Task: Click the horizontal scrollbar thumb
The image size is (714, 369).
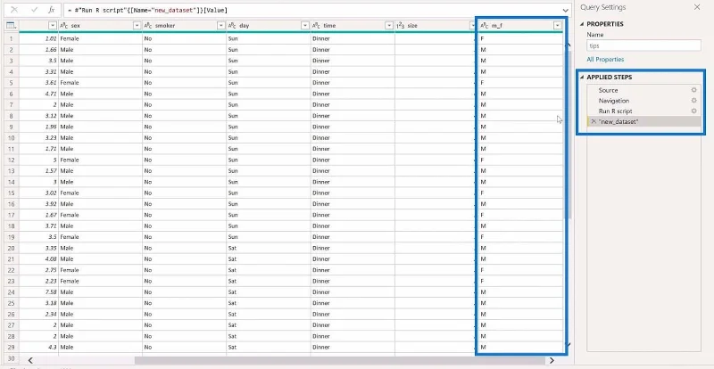Action: click(x=339, y=360)
